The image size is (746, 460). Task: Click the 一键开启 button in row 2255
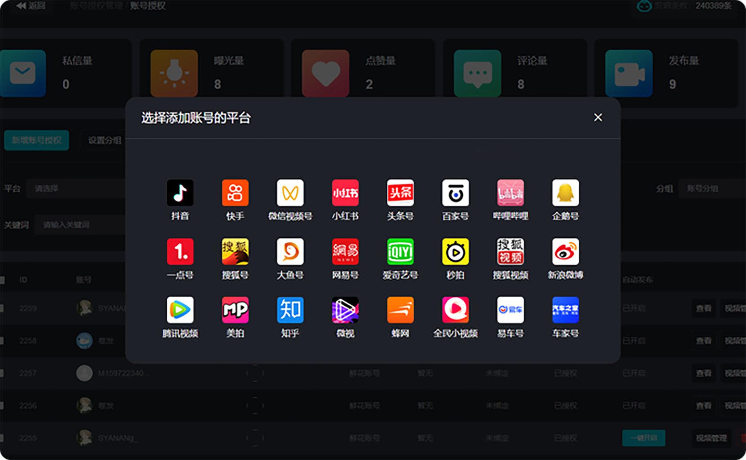(x=644, y=438)
